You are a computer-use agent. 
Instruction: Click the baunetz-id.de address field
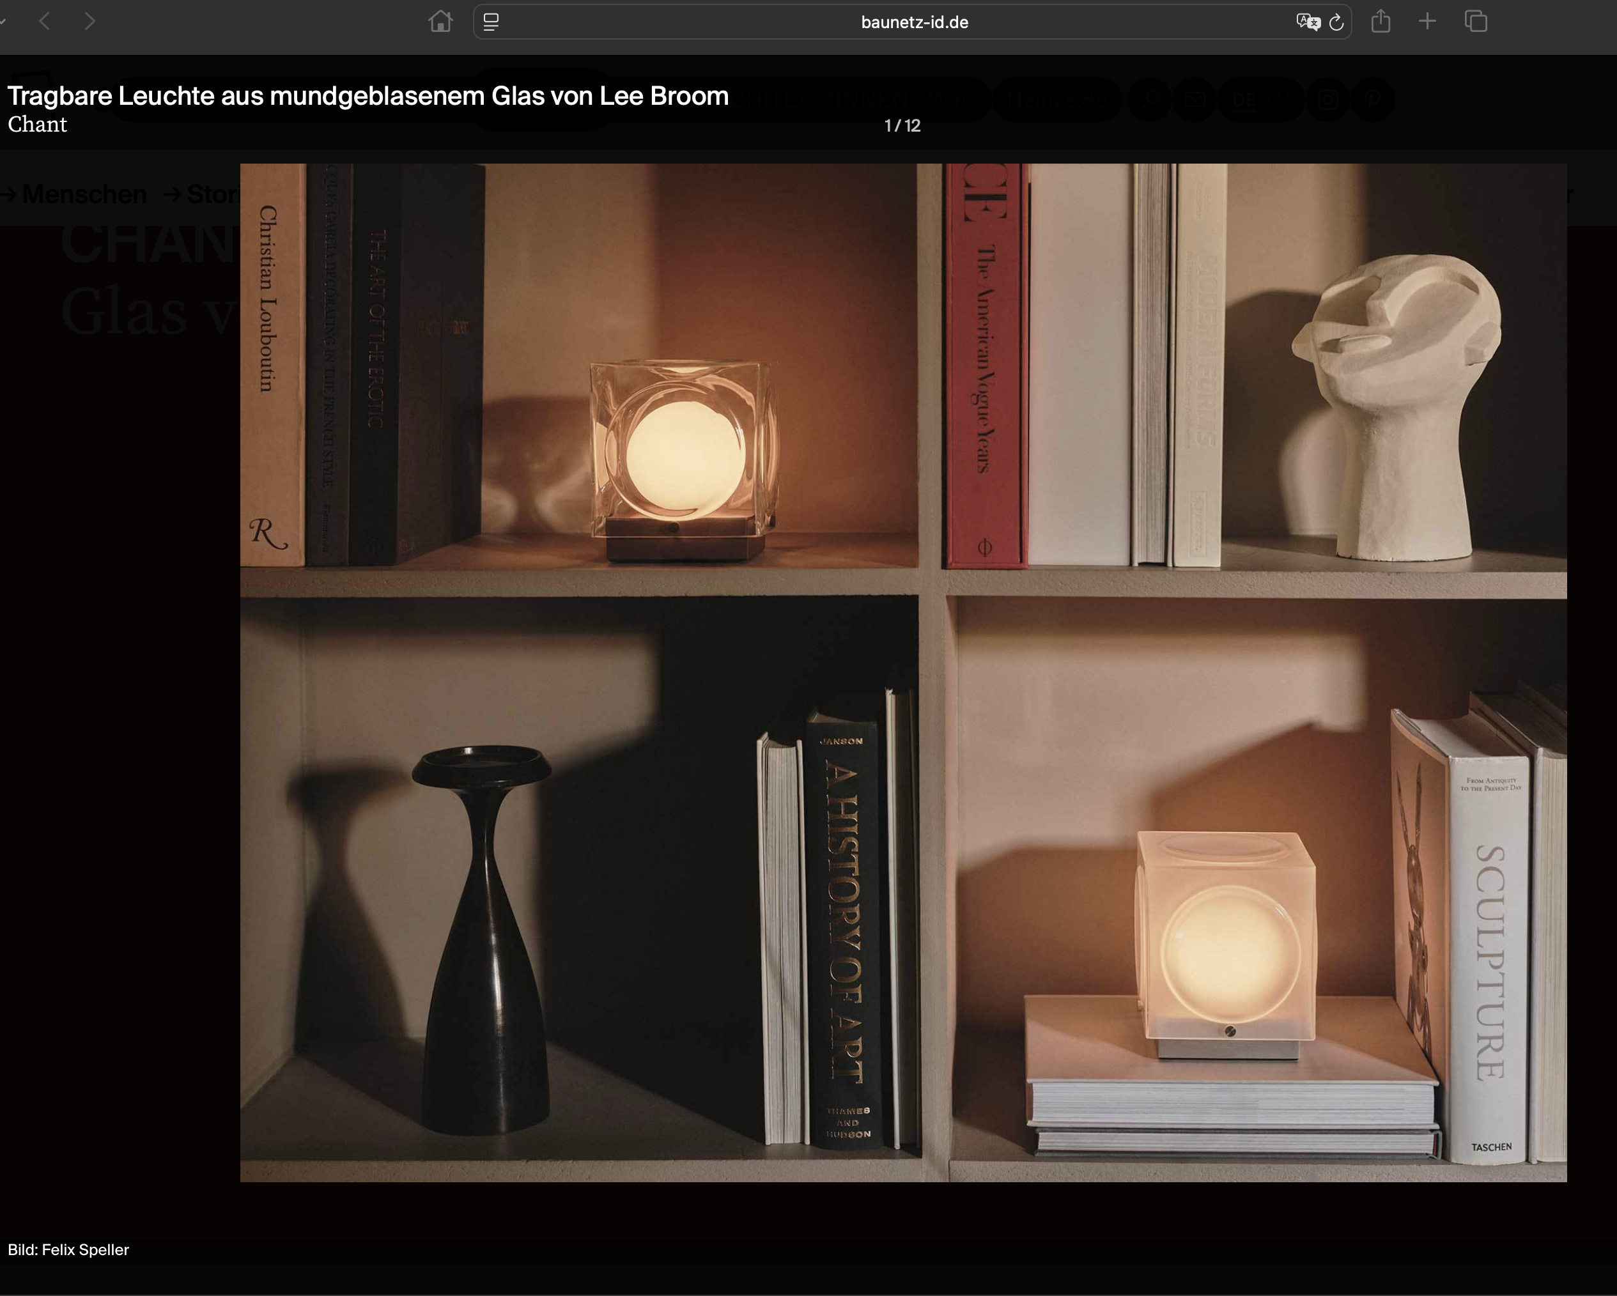(x=913, y=22)
